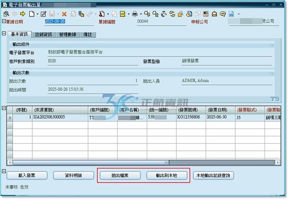Image resolution: width=288 pixels, height=199 pixels.
Task: Click the speech bubble message icon
Action: coord(223,14)
